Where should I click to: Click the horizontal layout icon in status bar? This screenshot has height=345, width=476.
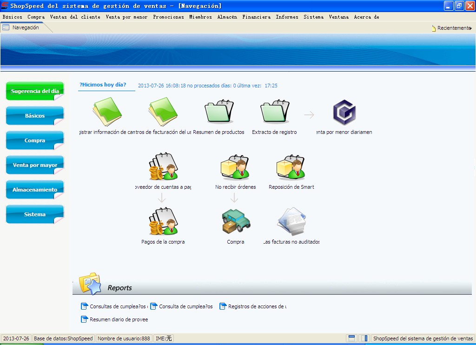tap(351, 338)
